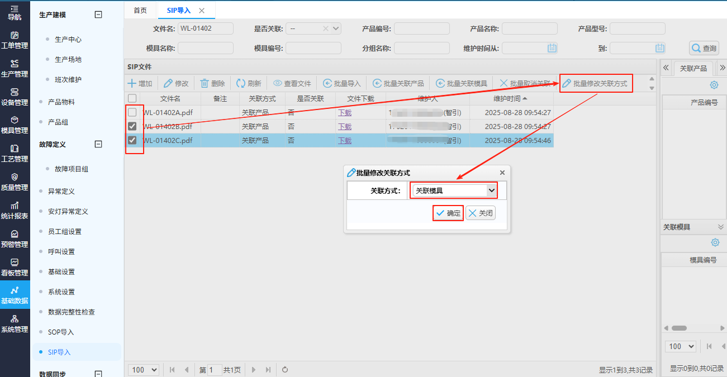Uncheck the WL-01402B.pdf row checkbox
This screenshot has height=377, width=727.
tap(132, 126)
